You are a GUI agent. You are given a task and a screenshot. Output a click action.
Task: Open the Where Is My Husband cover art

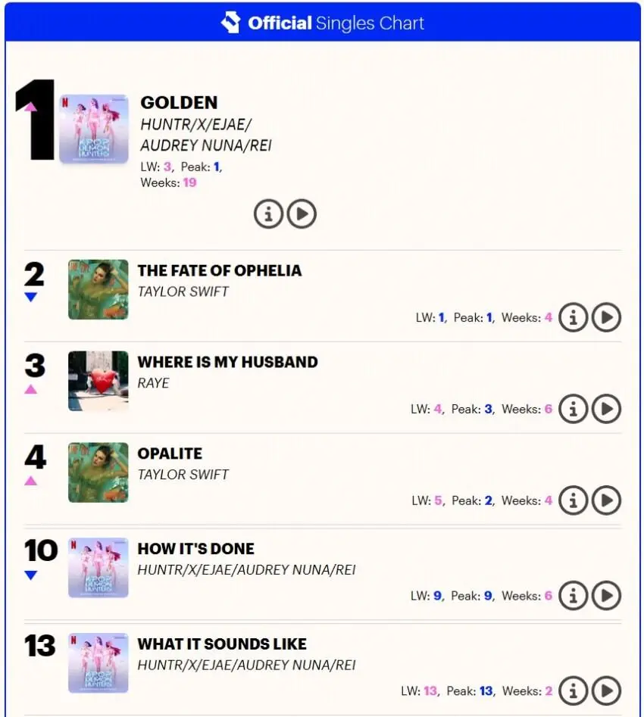[x=98, y=381]
